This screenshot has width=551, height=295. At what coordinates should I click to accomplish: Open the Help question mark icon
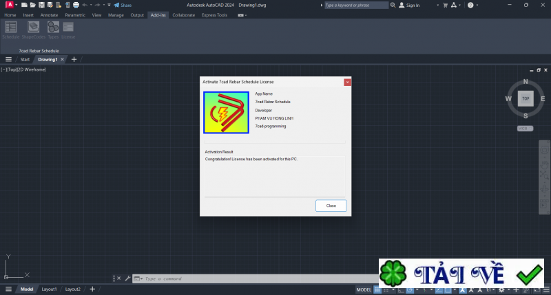470,5
